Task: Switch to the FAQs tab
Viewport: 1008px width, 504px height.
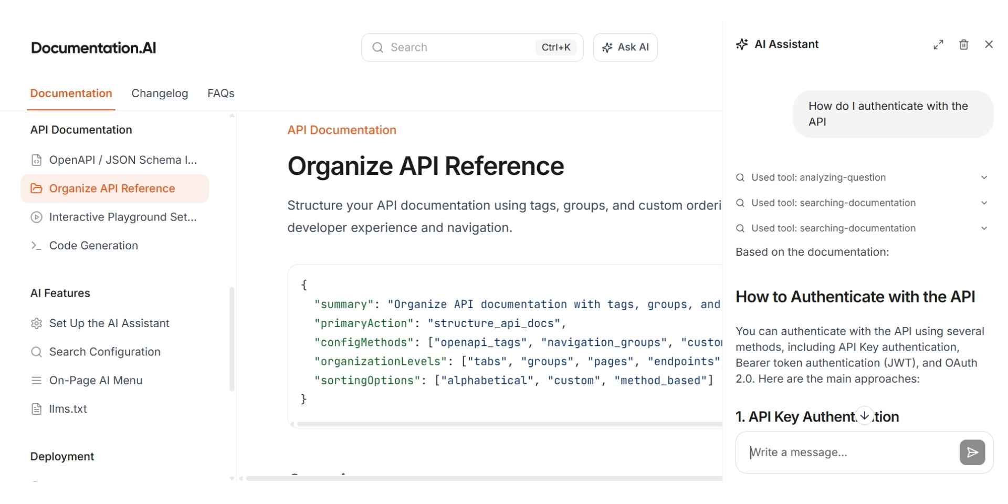Action: pyautogui.click(x=221, y=93)
